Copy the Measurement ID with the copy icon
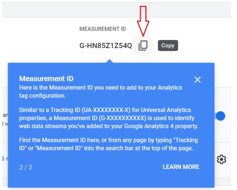This screenshot has width=237, height=190. (x=143, y=45)
